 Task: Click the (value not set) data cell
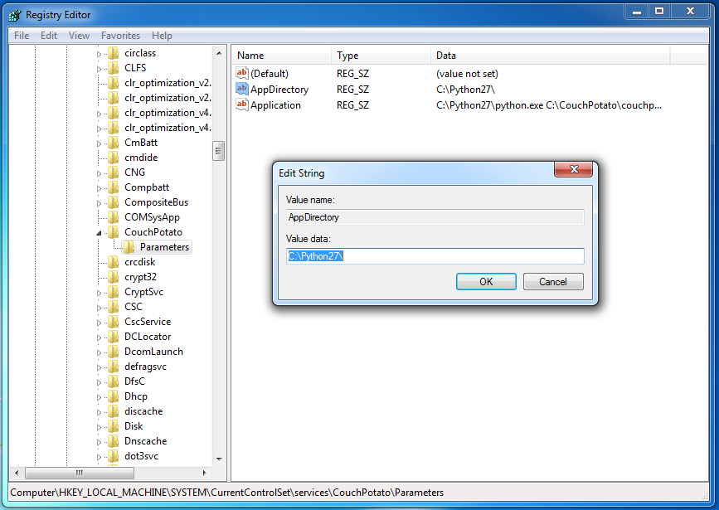click(467, 74)
